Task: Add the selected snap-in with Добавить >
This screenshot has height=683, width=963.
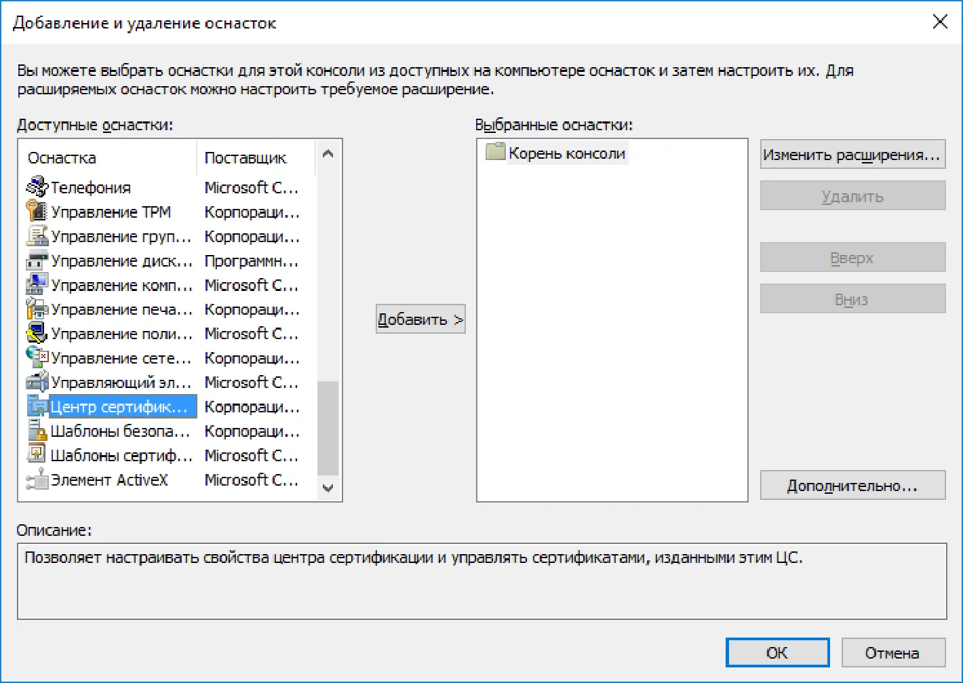Action: click(x=420, y=319)
